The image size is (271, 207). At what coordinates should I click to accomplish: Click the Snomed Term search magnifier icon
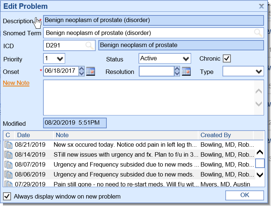pos(258,33)
